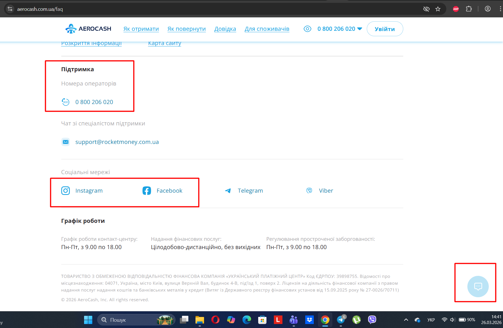Click the Увійти login button

coord(385,29)
